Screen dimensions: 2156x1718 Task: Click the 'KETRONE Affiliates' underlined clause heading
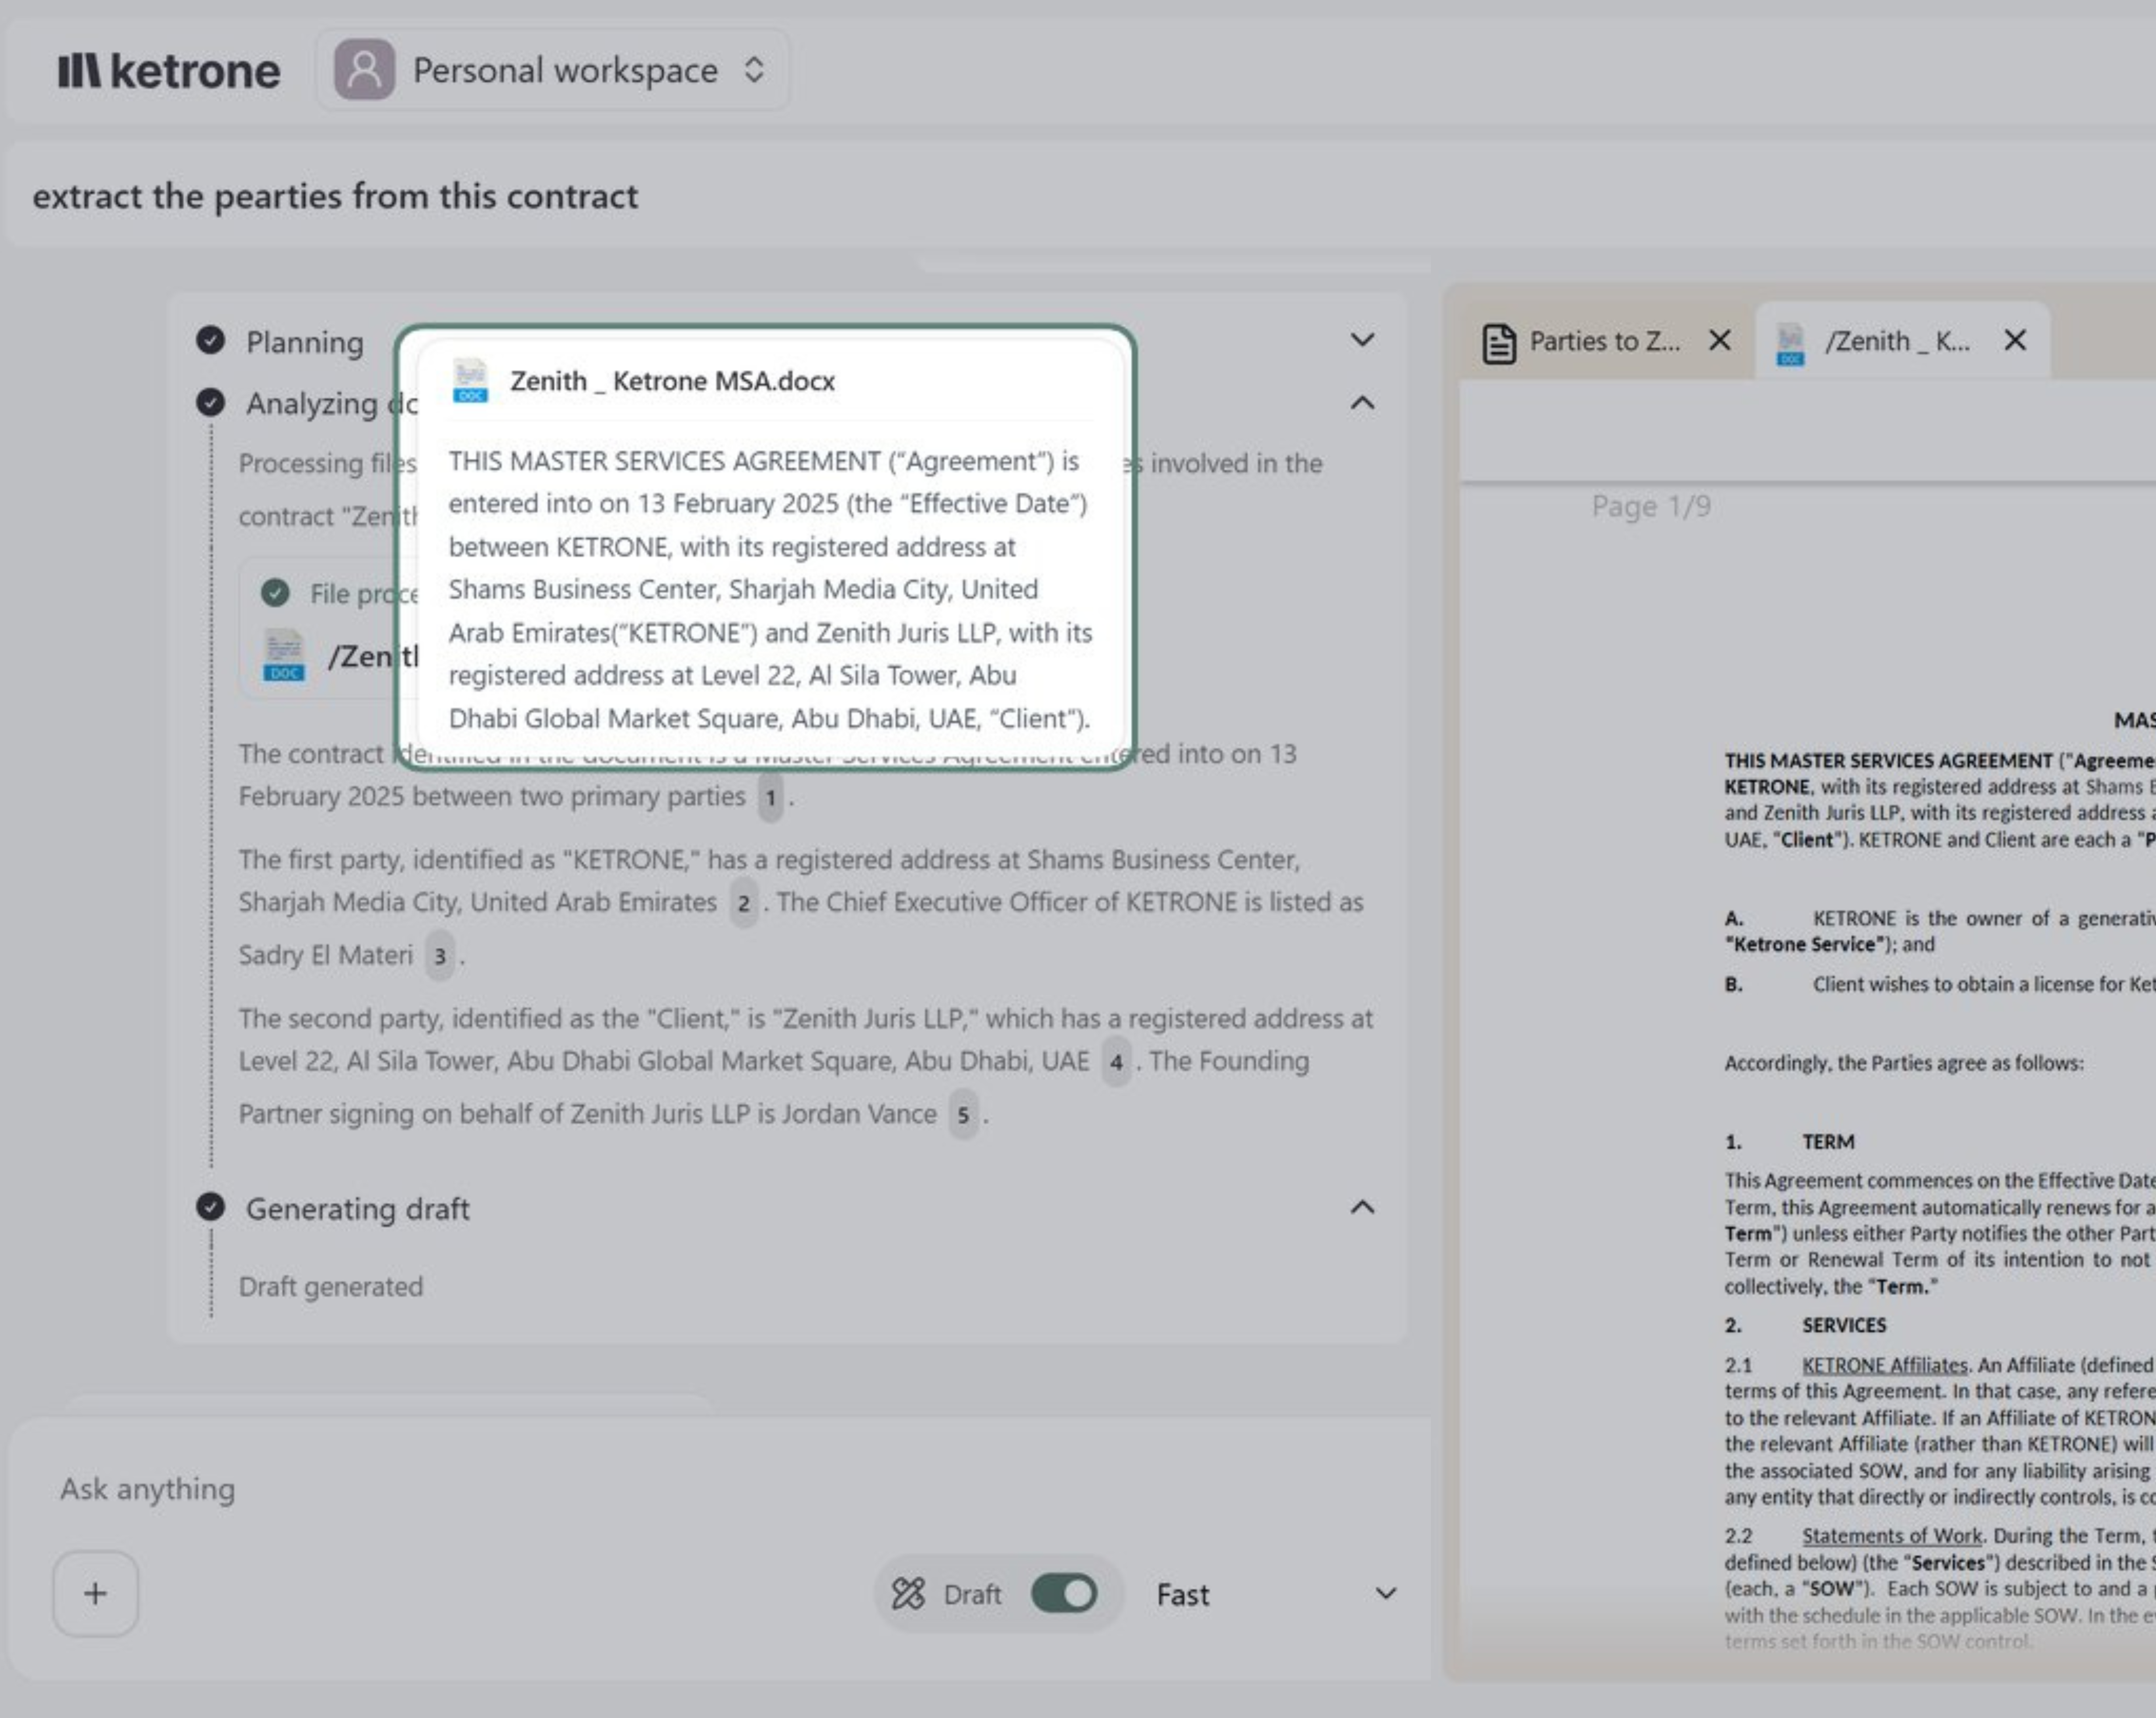pyautogui.click(x=1884, y=1366)
